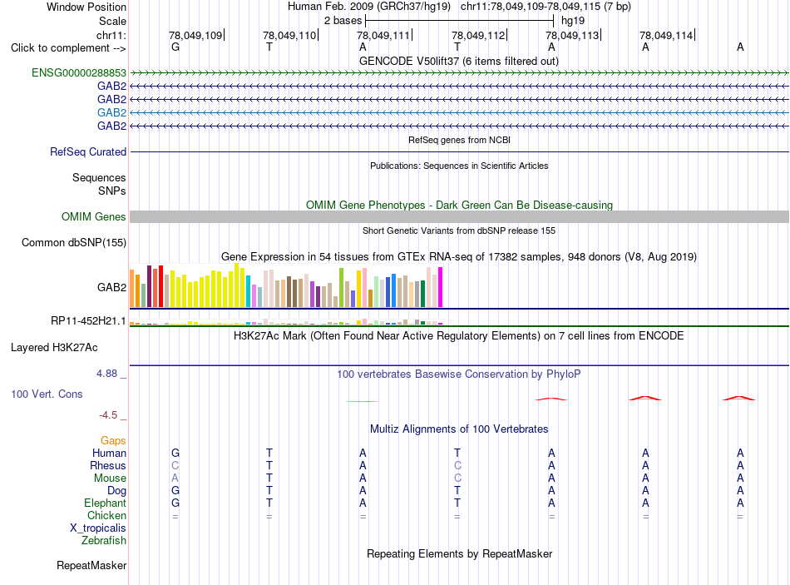Click the RP11-452H21.1 expression label
Image resolution: width=790 pixels, height=585 pixels.
(x=88, y=320)
